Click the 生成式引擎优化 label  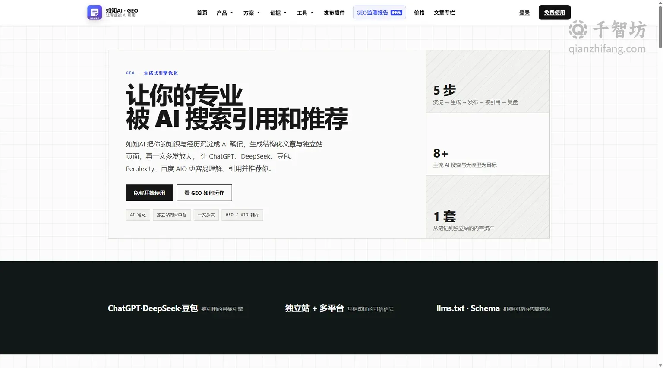[161, 73]
